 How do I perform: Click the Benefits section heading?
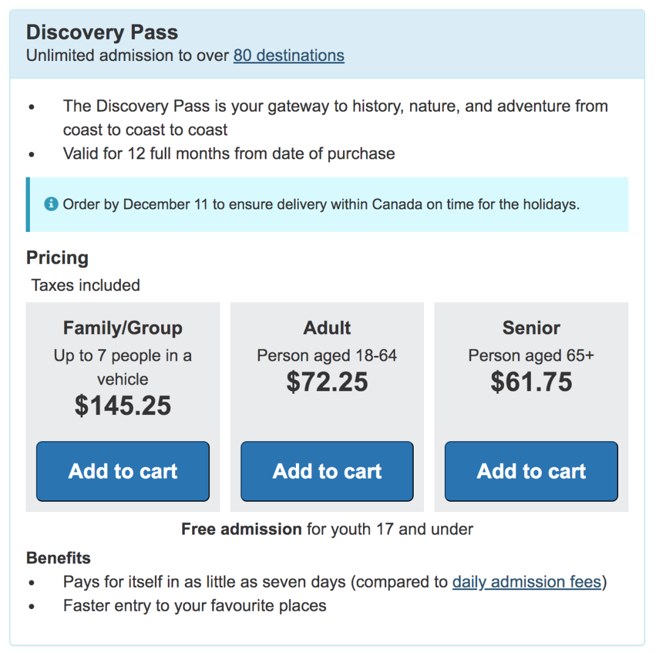(x=59, y=558)
